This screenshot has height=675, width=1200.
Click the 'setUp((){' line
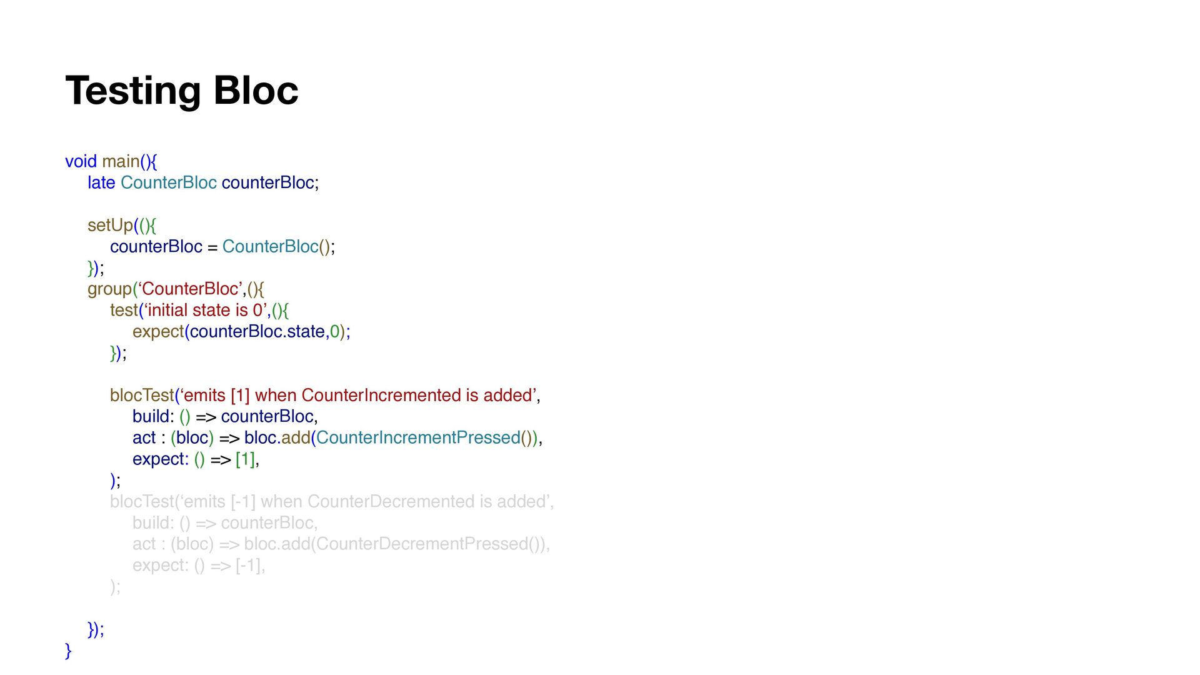(122, 225)
